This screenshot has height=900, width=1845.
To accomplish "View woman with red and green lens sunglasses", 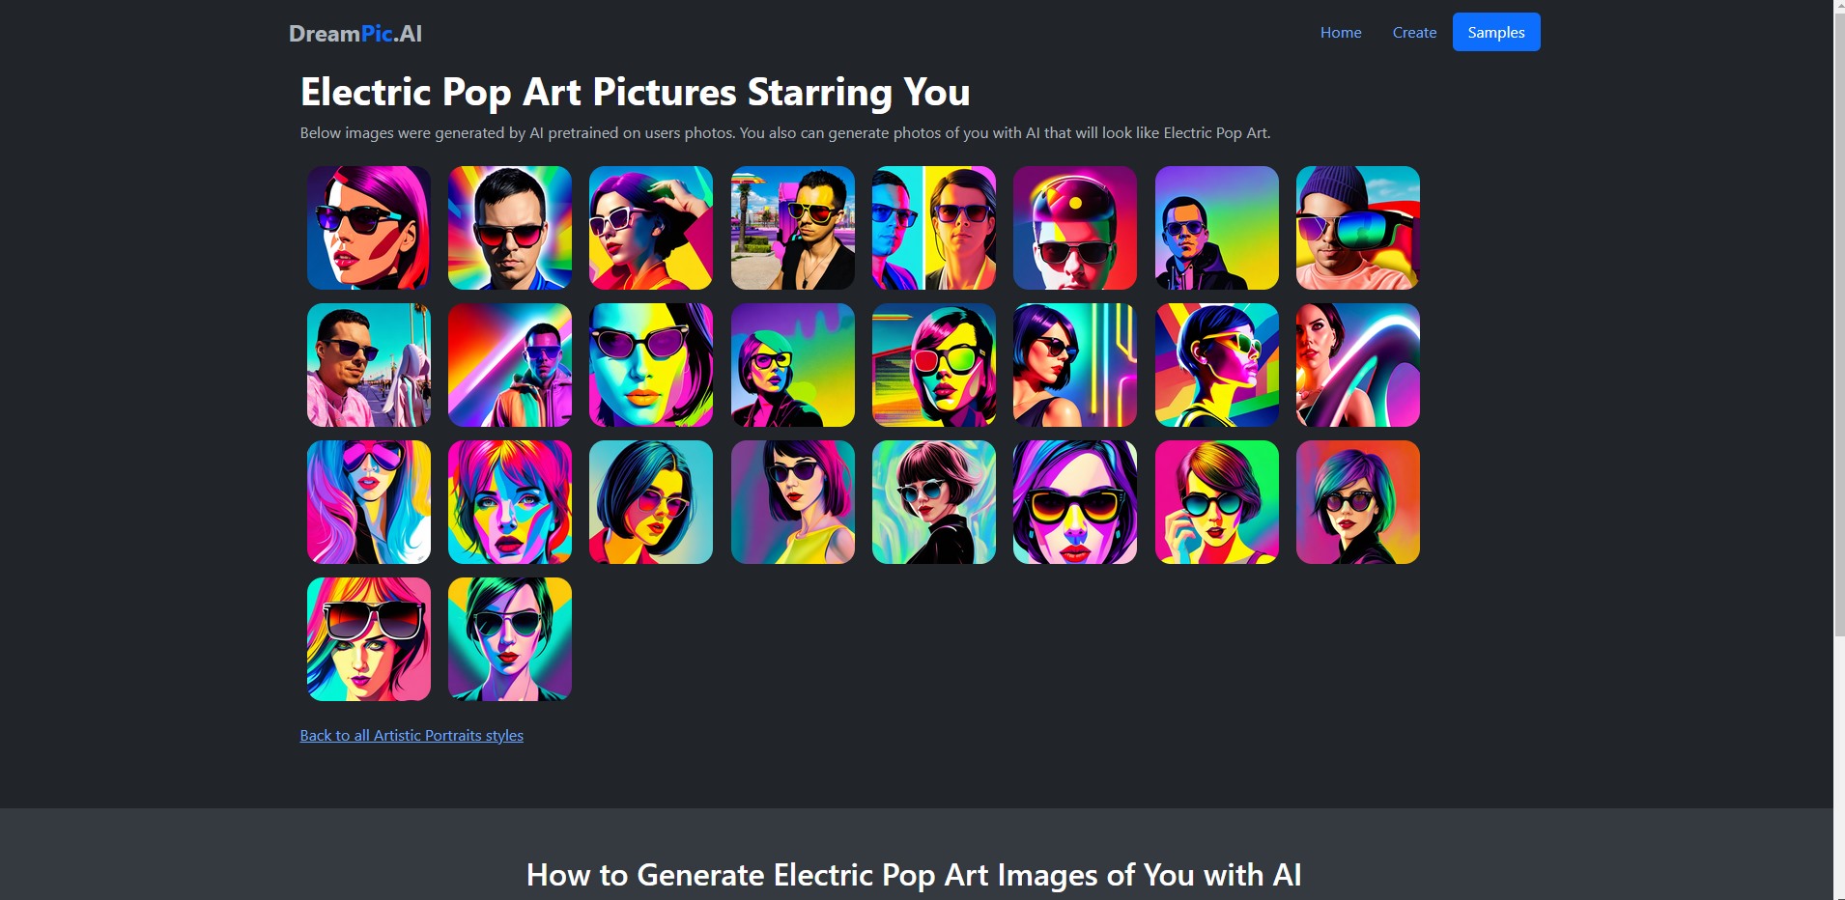I will click(x=934, y=365).
